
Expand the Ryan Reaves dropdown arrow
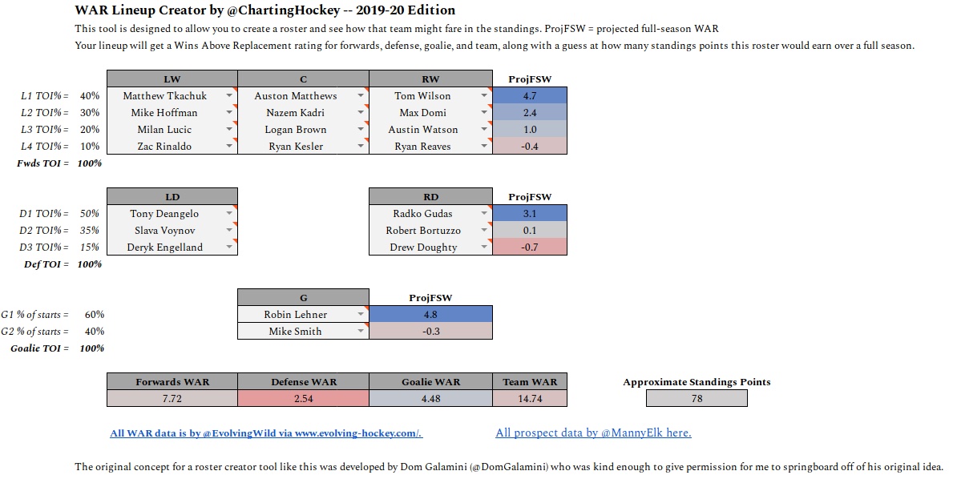tap(484, 146)
